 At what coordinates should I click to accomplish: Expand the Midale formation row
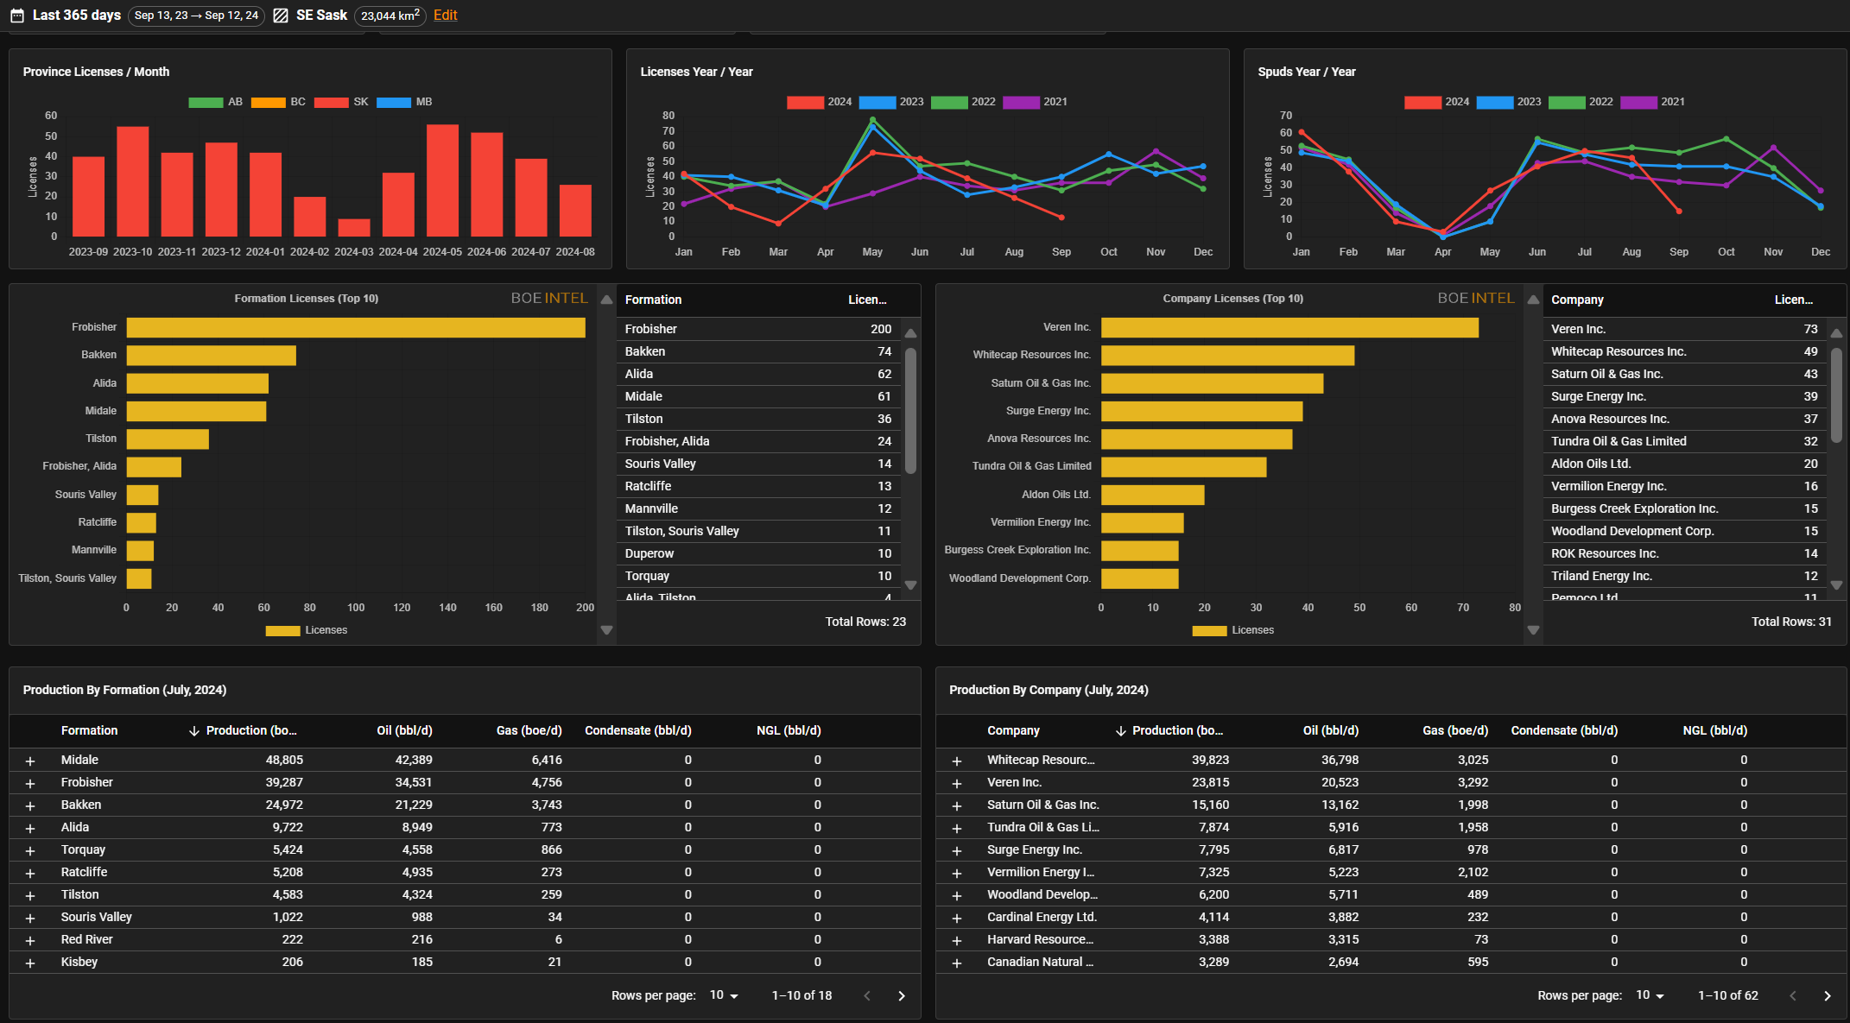click(30, 761)
